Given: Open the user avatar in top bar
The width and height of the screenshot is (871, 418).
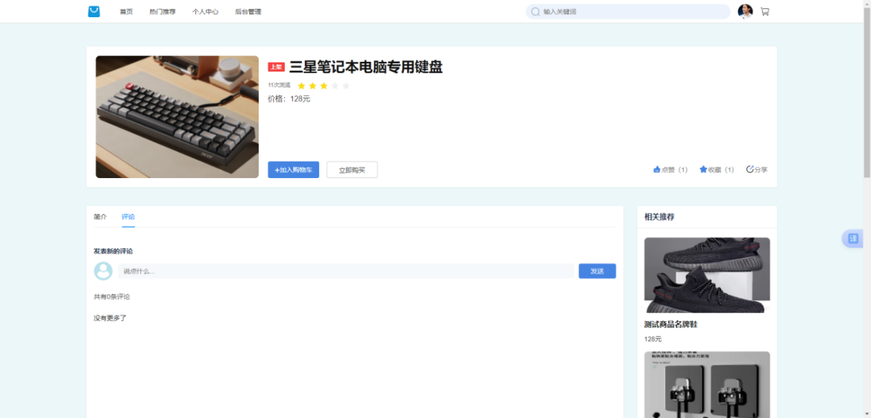Looking at the screenshot, I should point(745,11).
